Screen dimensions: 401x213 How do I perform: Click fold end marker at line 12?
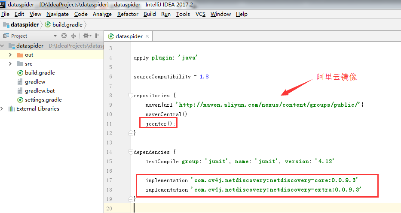point(131,133)
